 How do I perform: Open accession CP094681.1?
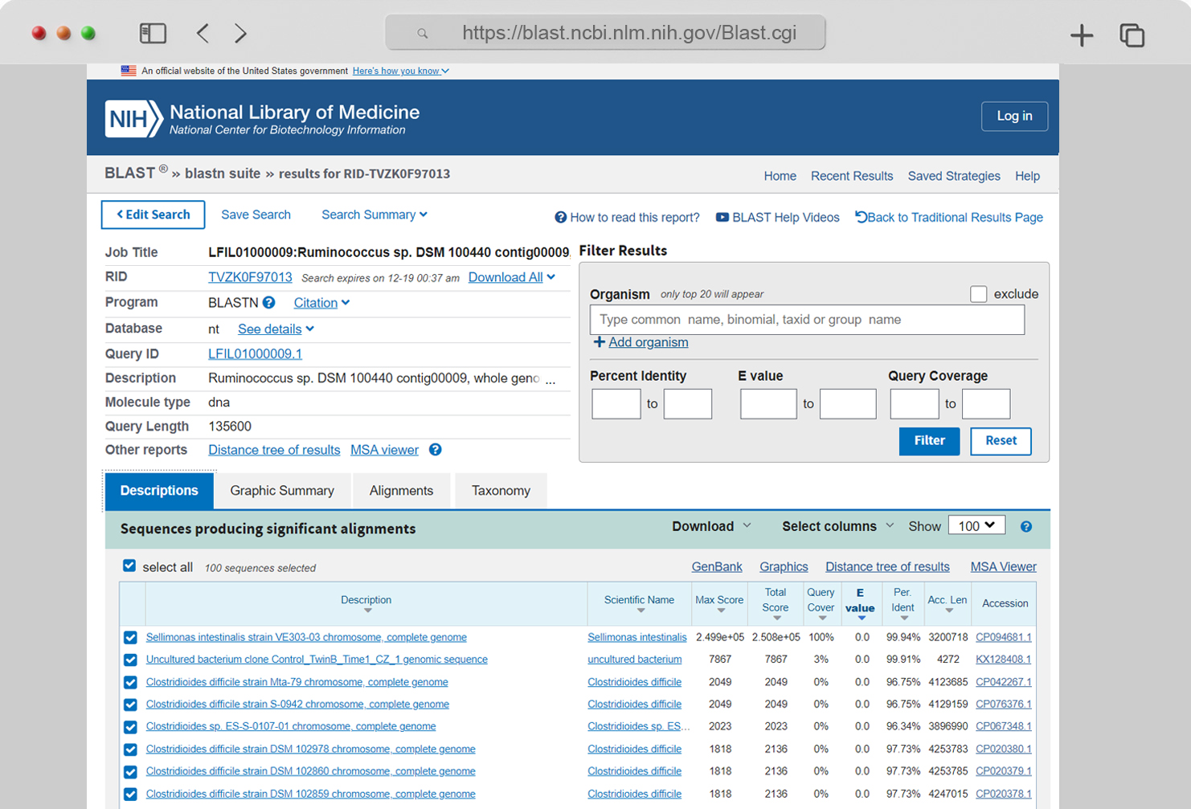pyautogui.click(x=1003, y=637)
